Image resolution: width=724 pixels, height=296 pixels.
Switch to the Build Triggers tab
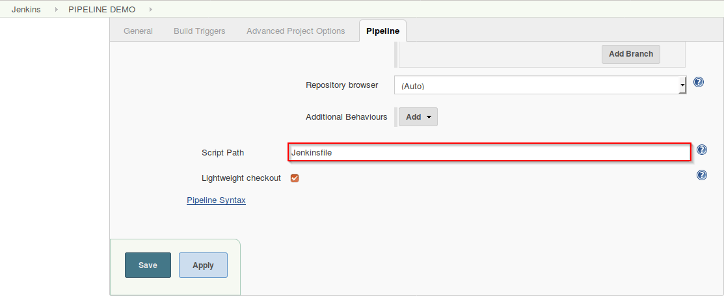pyautogui.click(x=199, y=31)
